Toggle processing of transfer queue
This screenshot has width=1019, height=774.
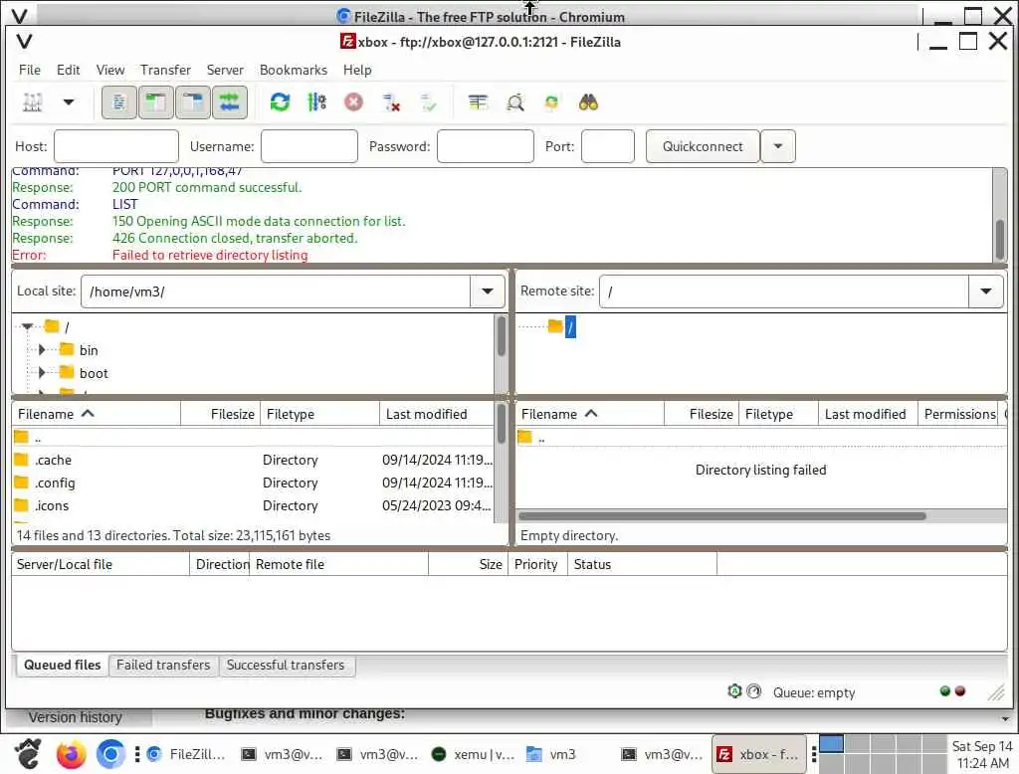click(x=316, y=102)
